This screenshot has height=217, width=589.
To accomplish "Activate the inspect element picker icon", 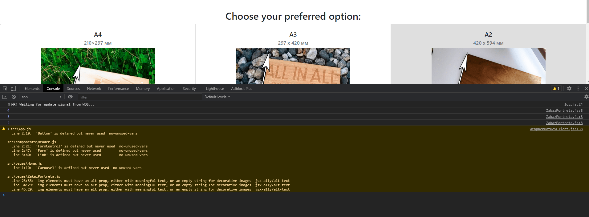I will coord(5,89).
